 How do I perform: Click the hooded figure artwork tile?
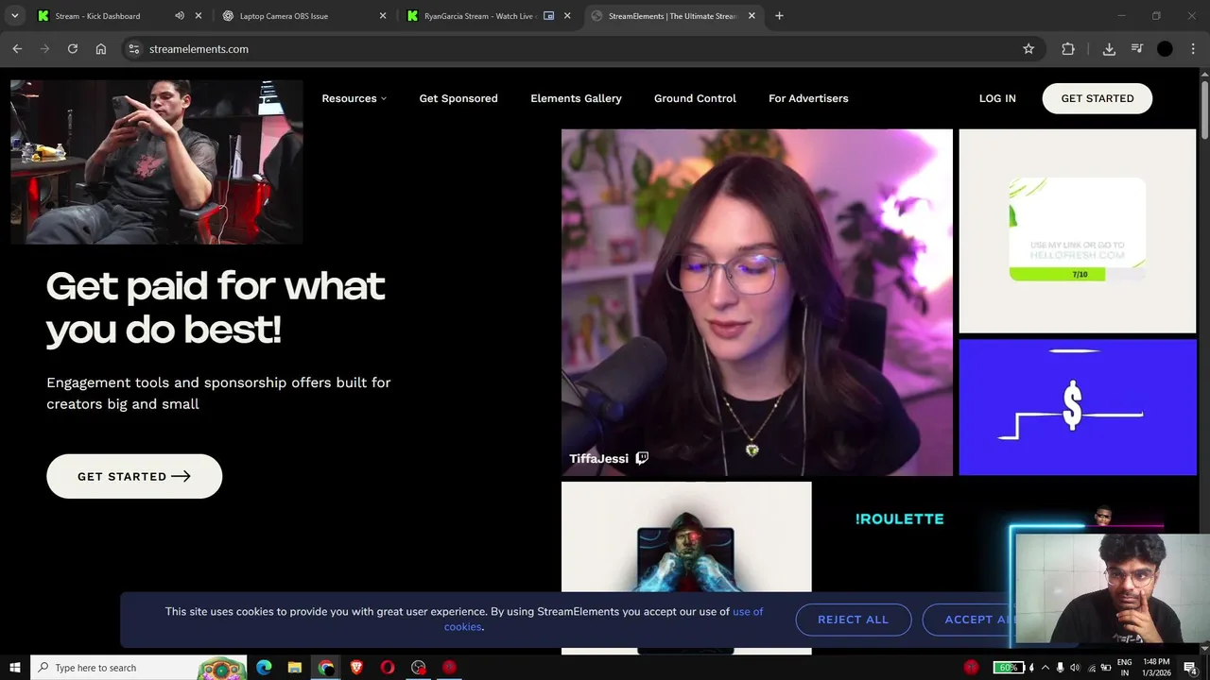pos(686,536)
